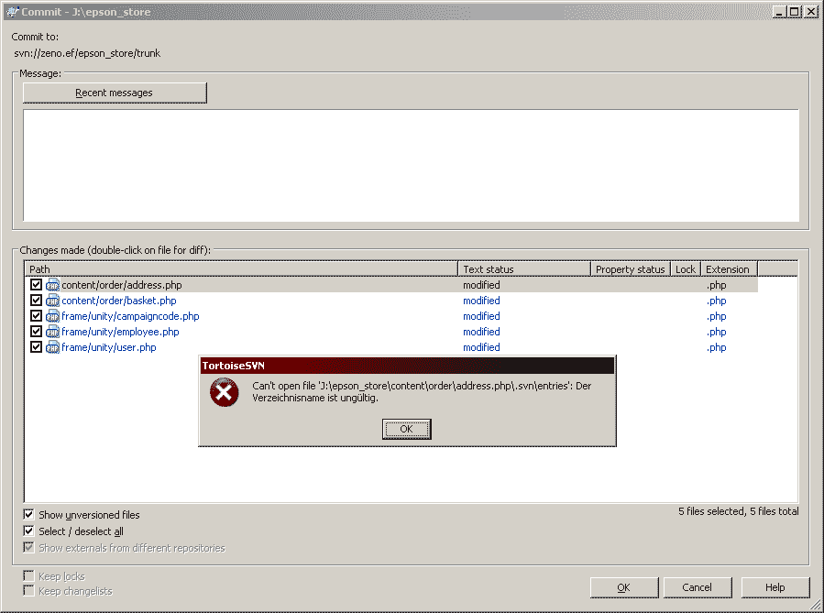Click the PHP file icon for user.php
824x613 pixels.
tap(52, 347)
